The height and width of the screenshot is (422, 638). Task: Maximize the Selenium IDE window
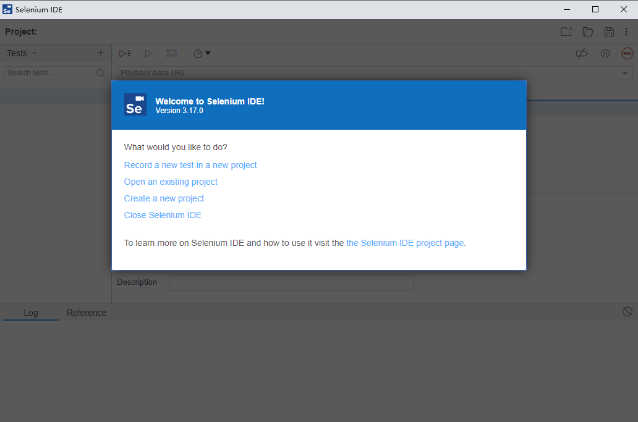595,9
